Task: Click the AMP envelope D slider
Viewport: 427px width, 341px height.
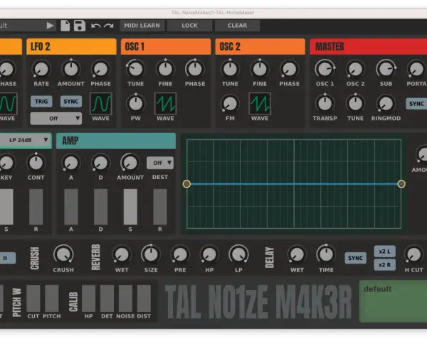Action: tap(101, 207)
